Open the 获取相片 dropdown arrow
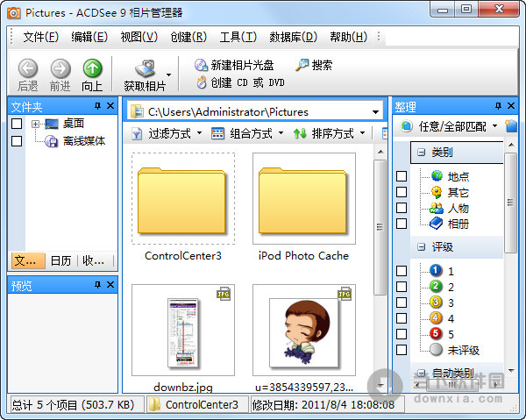The image size is (526, 420). [x=168, y=75]
